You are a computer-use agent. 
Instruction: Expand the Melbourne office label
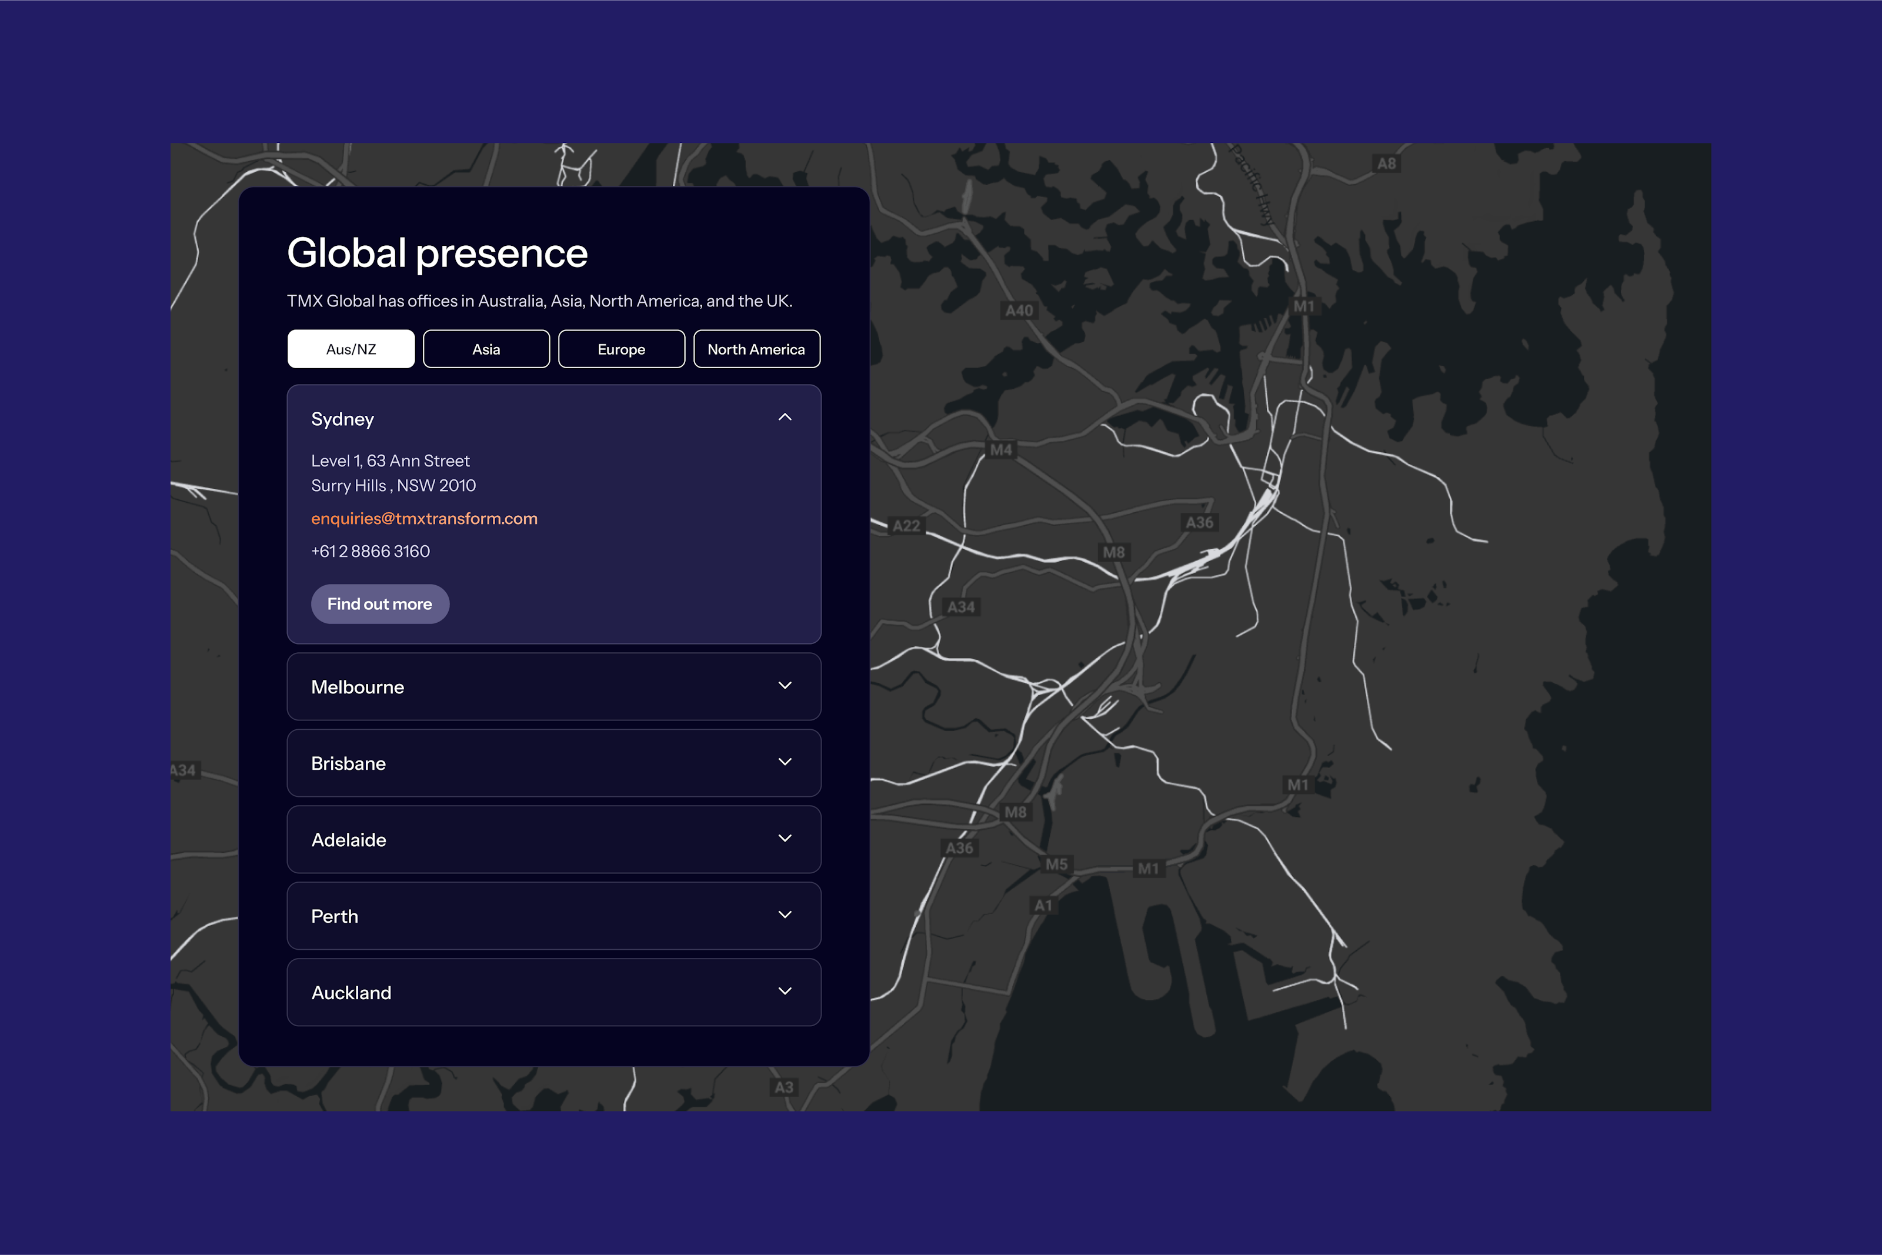click(358, 687)
